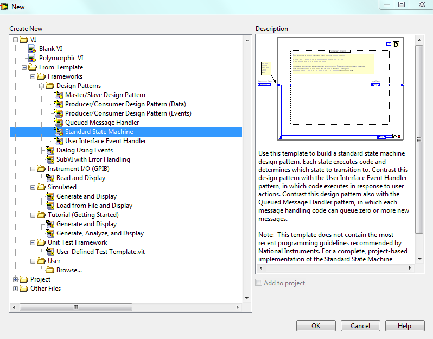This screenshot has height=339, width=433.
Task: Select the Browse... entry under User
Action: [69, 270]
